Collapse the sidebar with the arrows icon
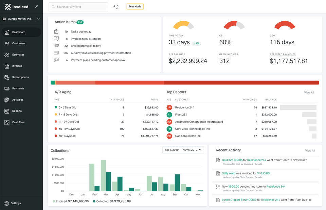Viewport: 326px width, 210px height. click(36, 7)
